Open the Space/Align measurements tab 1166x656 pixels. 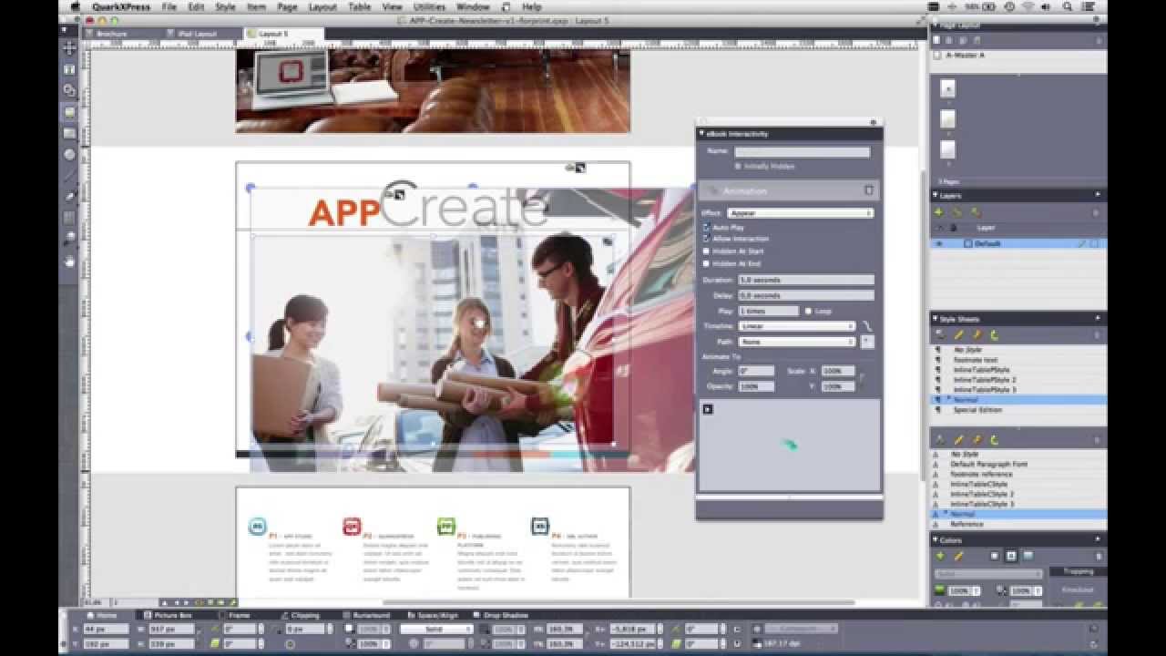pos(432,615)
